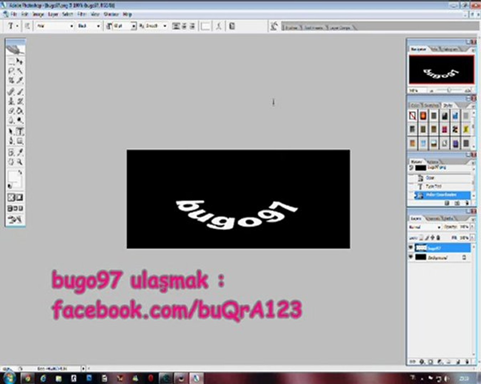Open the Edit menu

pos(25,14)
